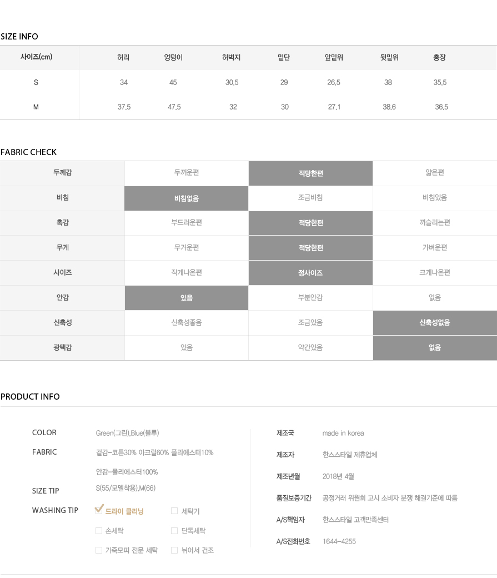
Task: Click the S thigh value 30.5
Action: [232, 83]
